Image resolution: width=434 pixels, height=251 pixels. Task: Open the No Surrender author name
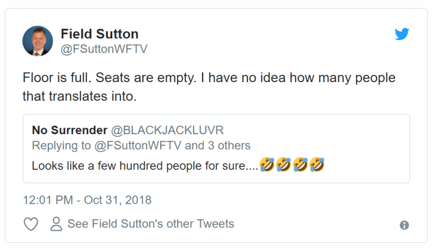point(69,130)
